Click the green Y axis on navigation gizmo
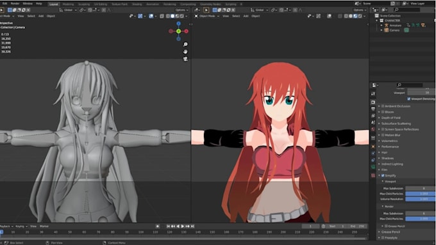Viewport: 436px width, 245px height. click(x=178, y=31)
